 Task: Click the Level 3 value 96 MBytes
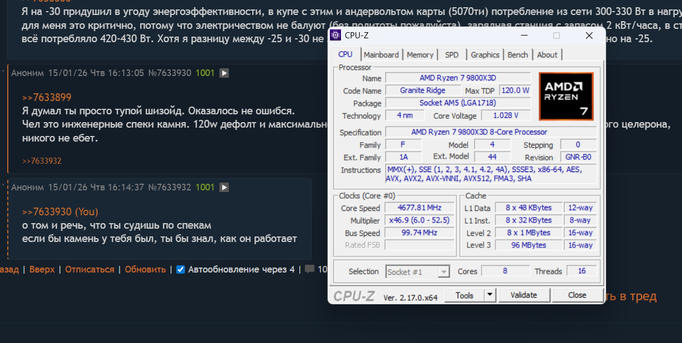tap(529, 245)
